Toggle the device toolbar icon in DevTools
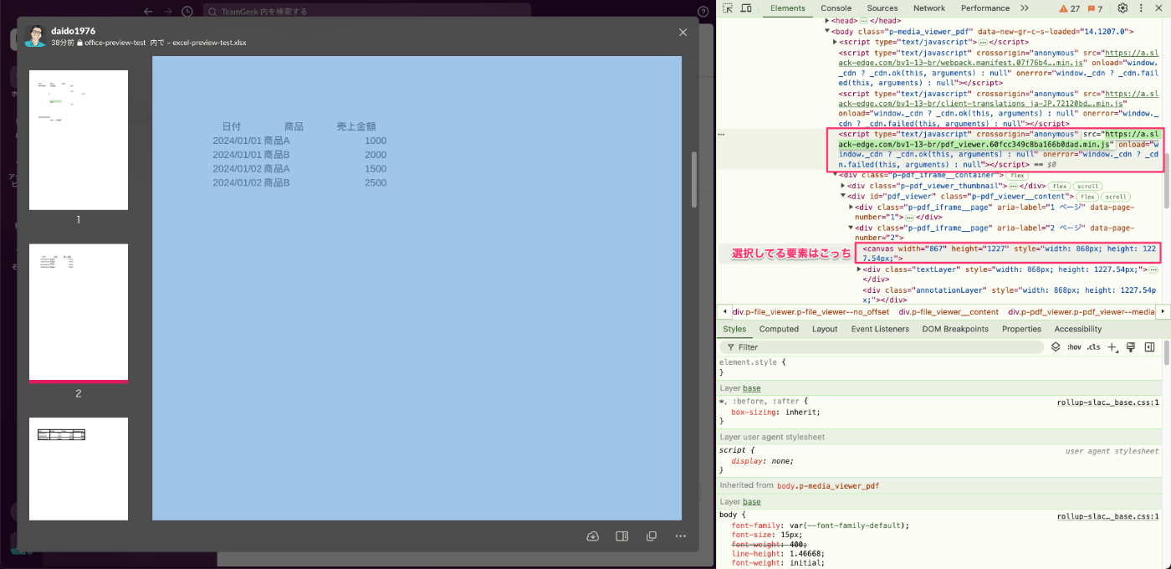The height and width of the screenshot is (569, 1171). 746,8
